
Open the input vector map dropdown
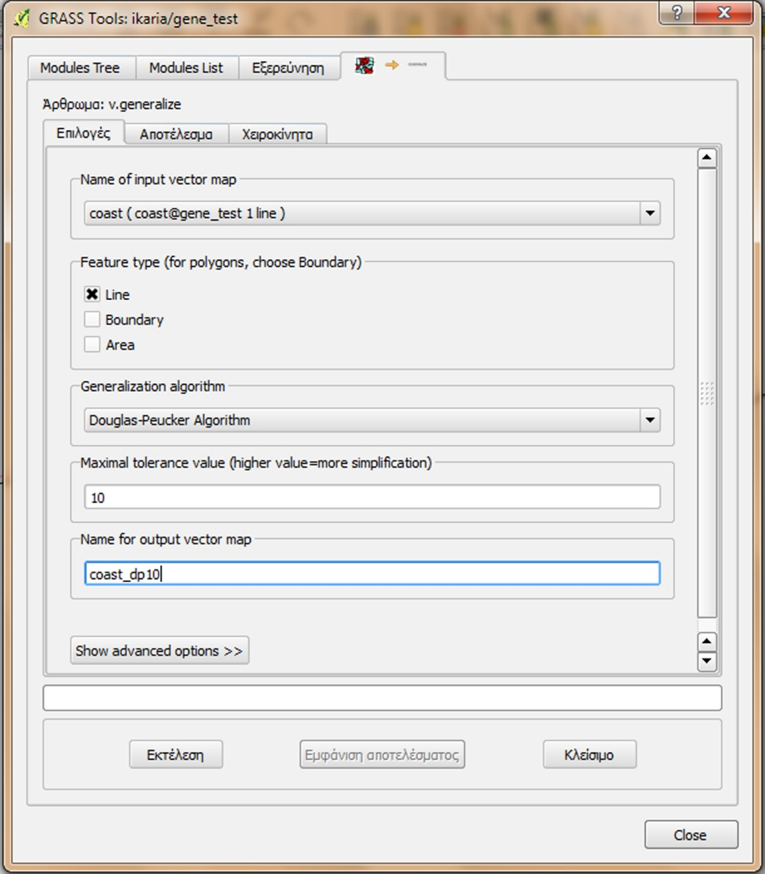click(372, 213)
